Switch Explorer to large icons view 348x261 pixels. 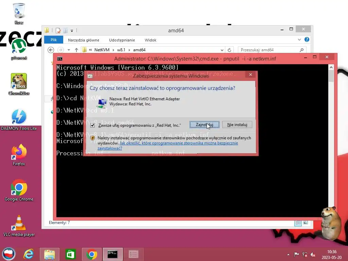coord(306,223)
